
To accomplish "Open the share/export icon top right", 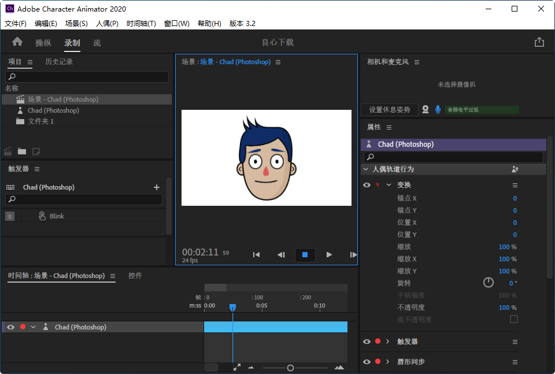I will coord(539,42).
